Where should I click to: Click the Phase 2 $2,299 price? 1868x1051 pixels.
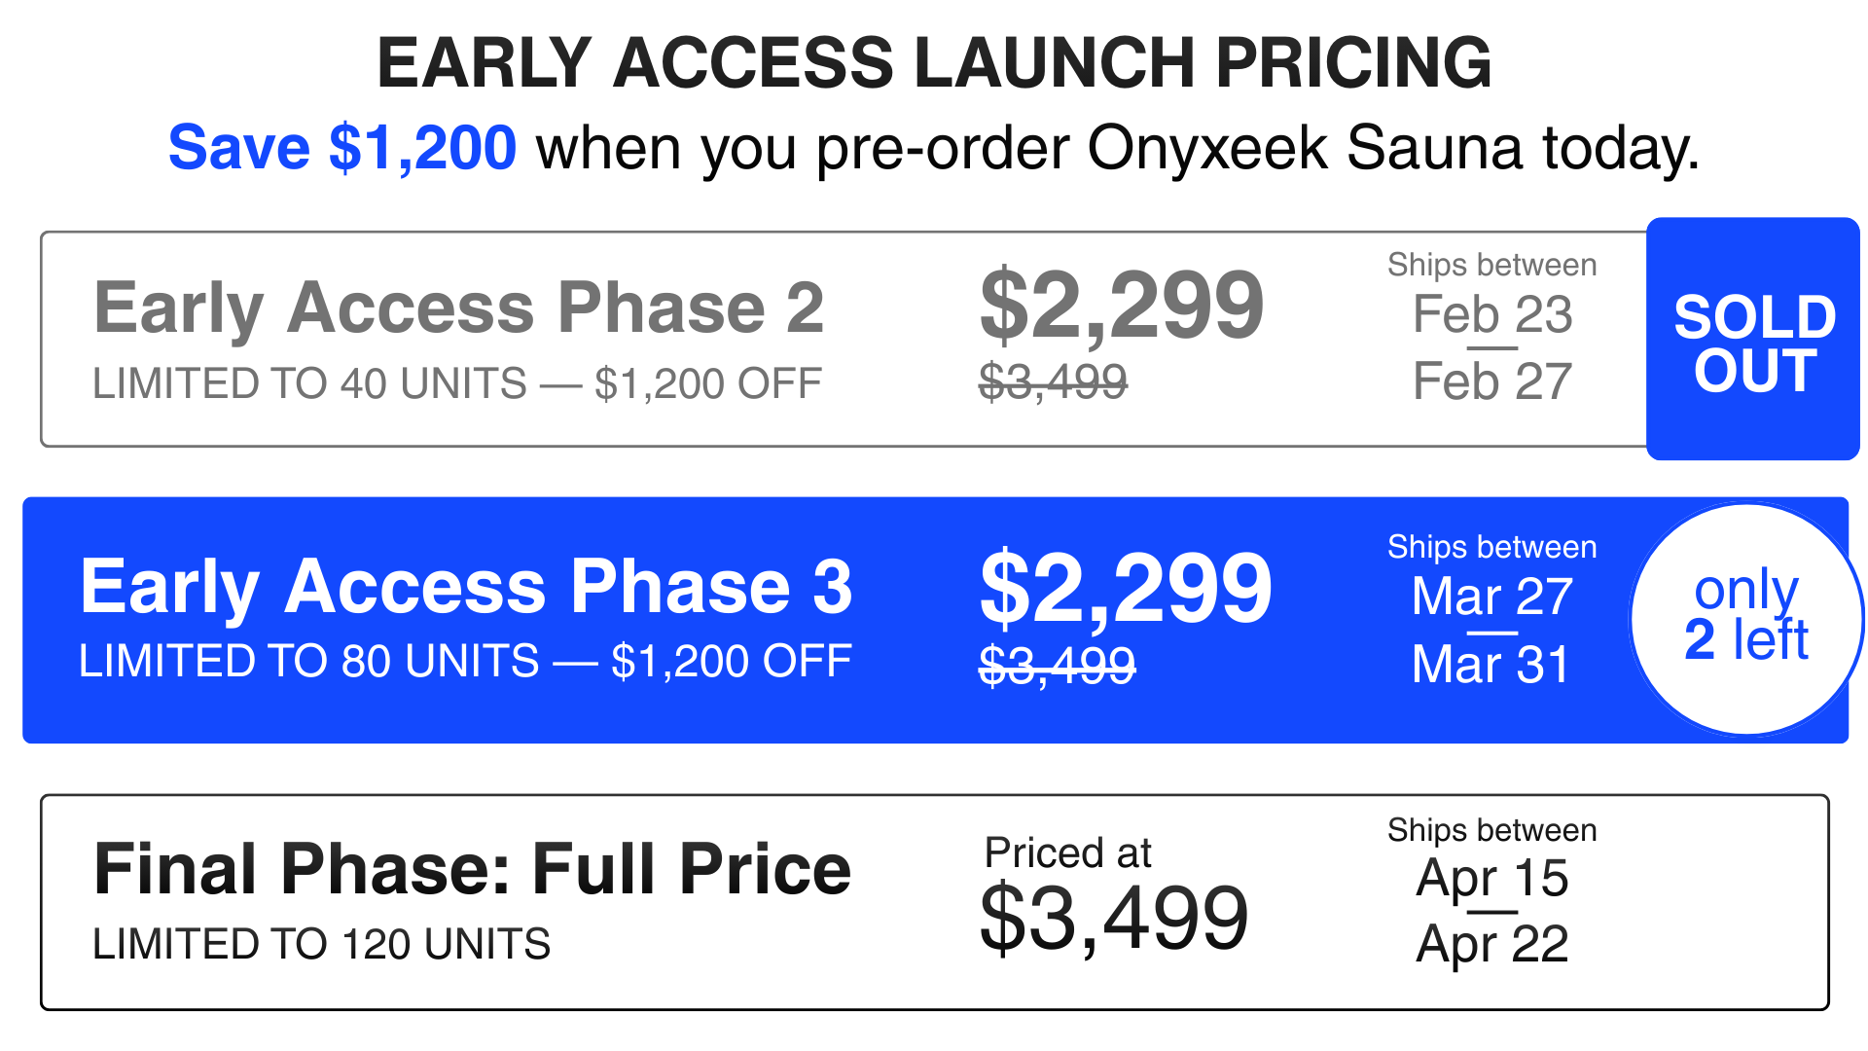click(x=1121, y=308)
